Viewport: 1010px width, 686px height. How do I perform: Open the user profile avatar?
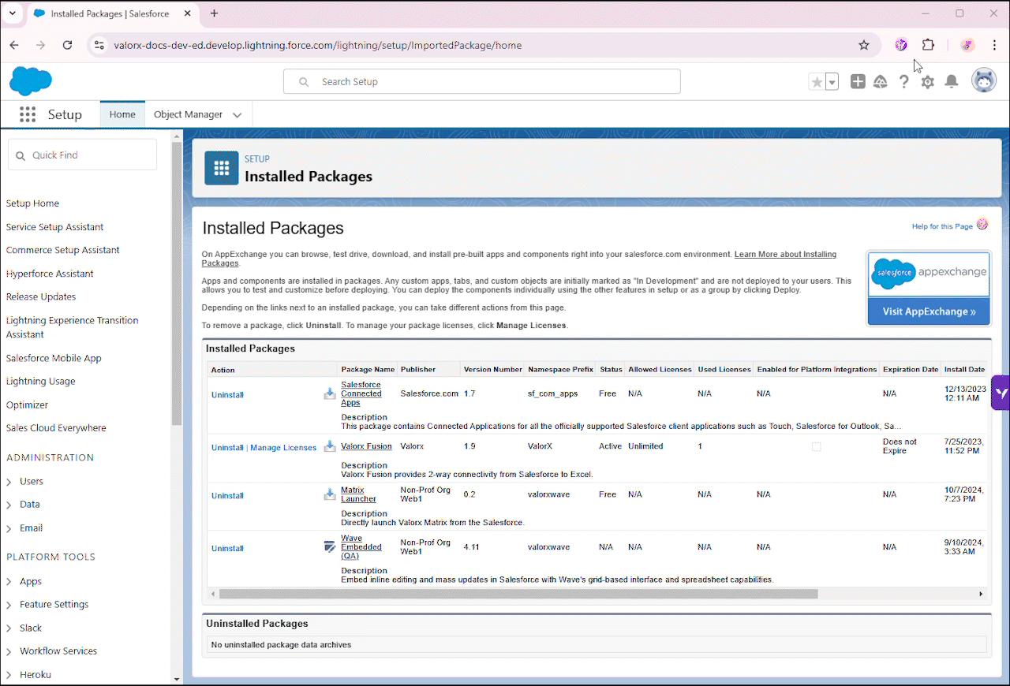click(984, 80)
